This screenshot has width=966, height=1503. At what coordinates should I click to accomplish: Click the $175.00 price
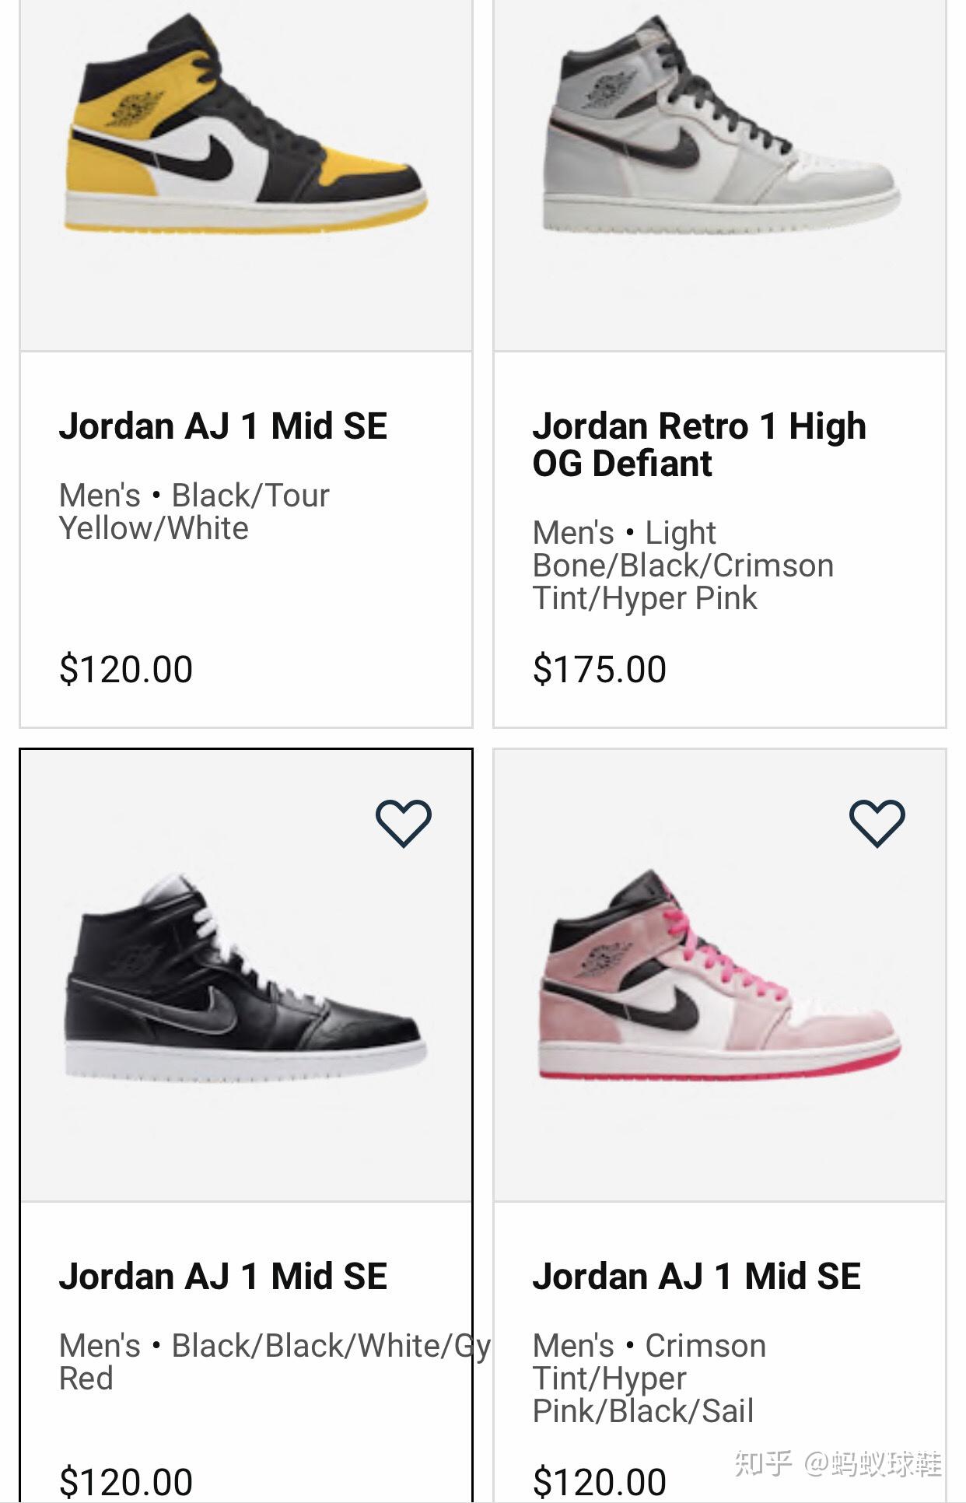coord(599,669)
